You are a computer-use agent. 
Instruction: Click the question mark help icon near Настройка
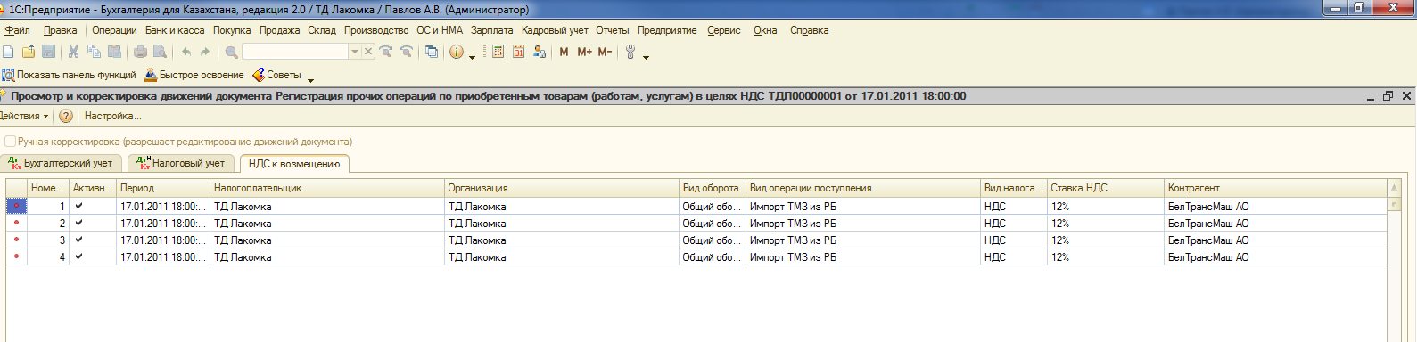point(66,116)
